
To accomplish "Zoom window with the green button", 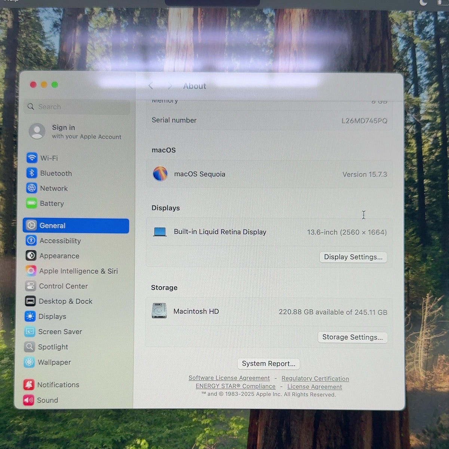I will (55, 85).
